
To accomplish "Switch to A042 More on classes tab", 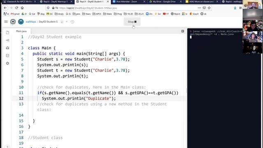I will coord(202,2).
